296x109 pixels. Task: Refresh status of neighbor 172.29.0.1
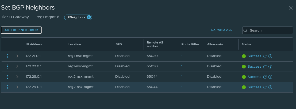coord(265,87)
